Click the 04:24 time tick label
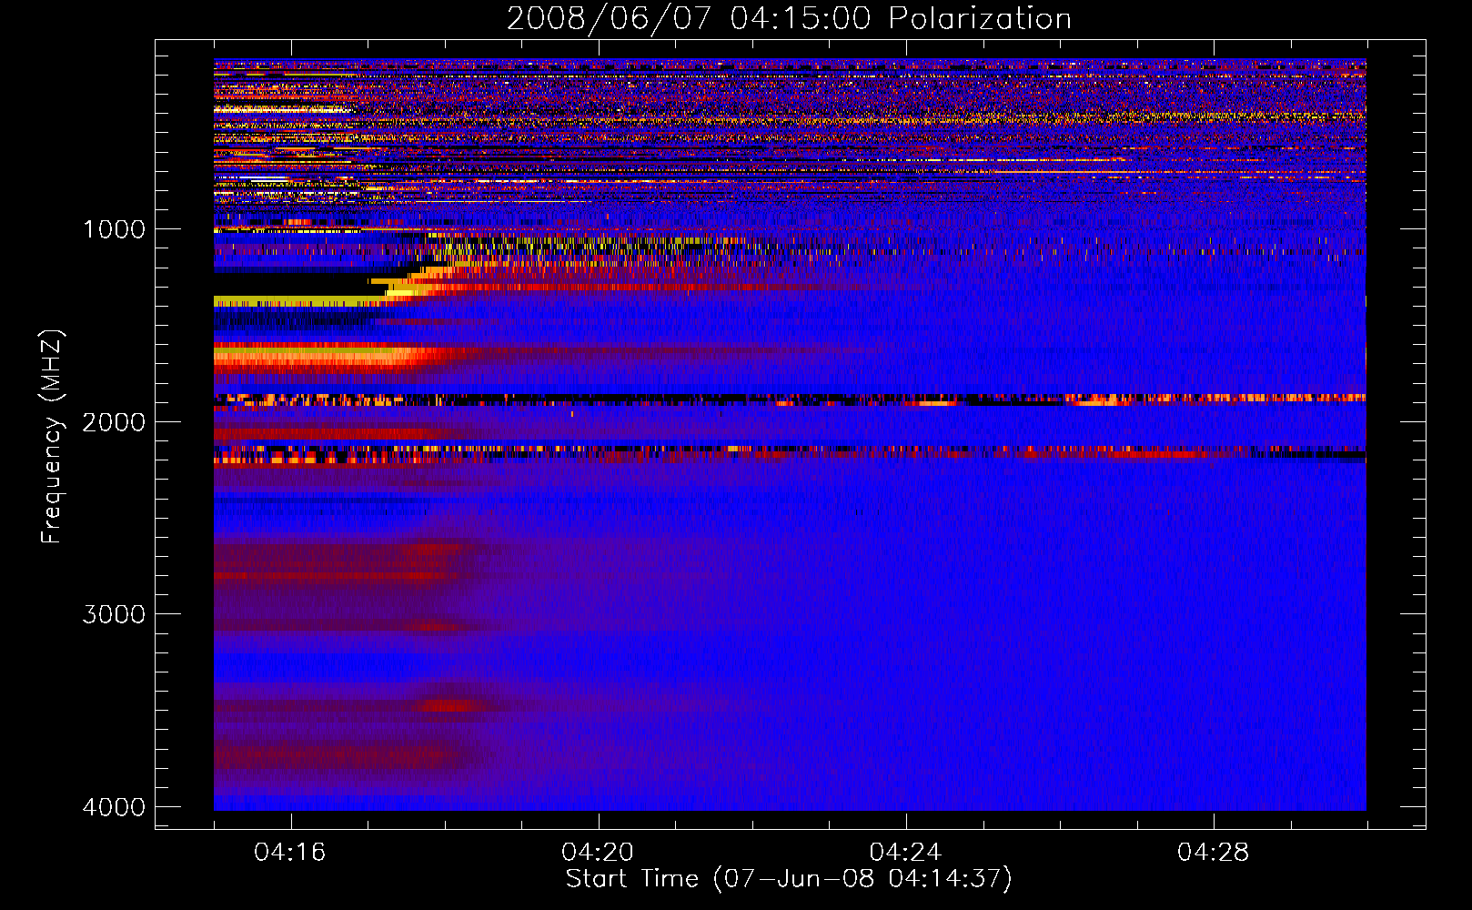Viewport: 1472px width, 910px height. point(905,852)
